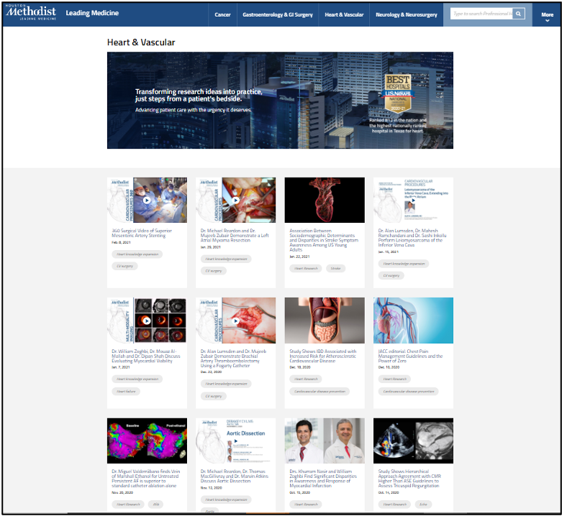
Task: Open the hero banner about transforming research
Action: (x=280, y=100)
